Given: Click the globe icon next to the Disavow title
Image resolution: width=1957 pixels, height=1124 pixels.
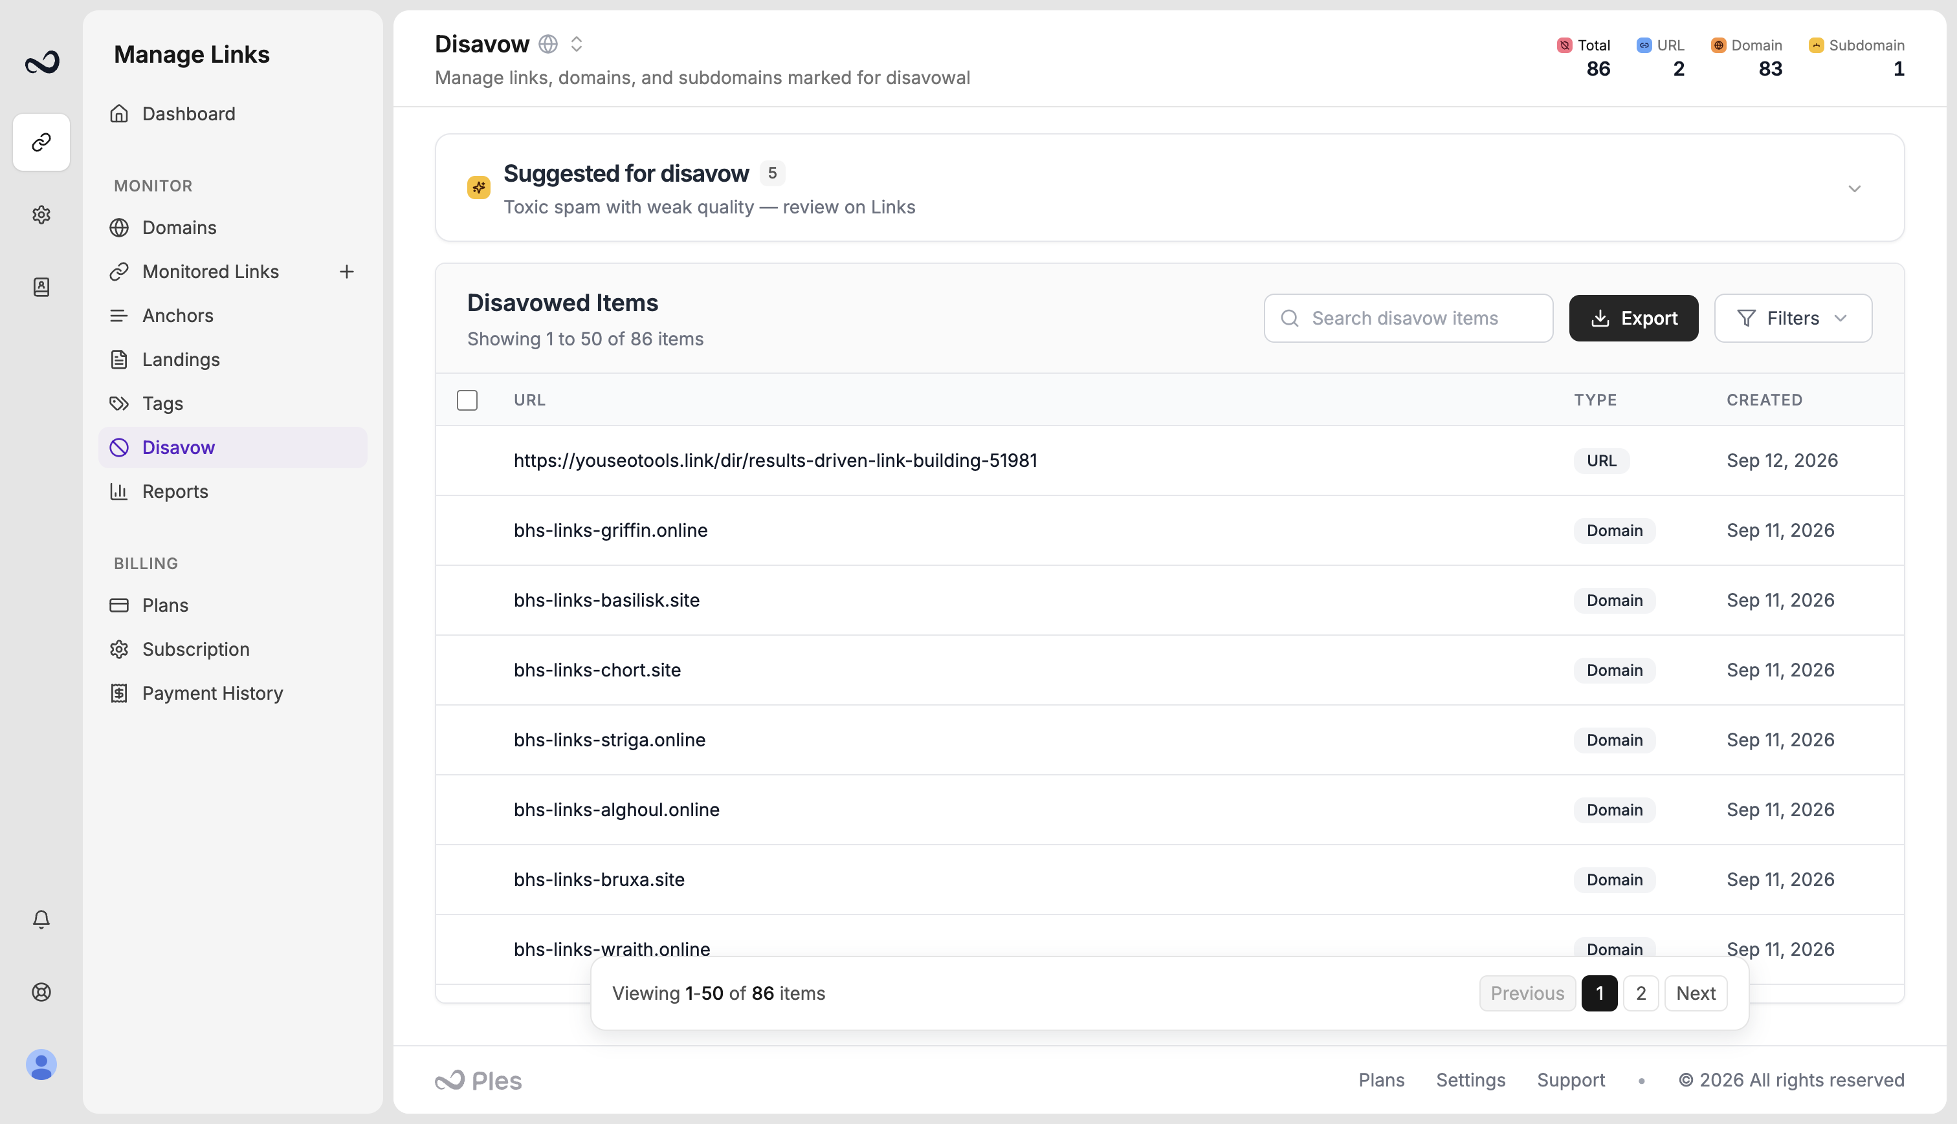Looking at the screenshot, I should 548,44.
